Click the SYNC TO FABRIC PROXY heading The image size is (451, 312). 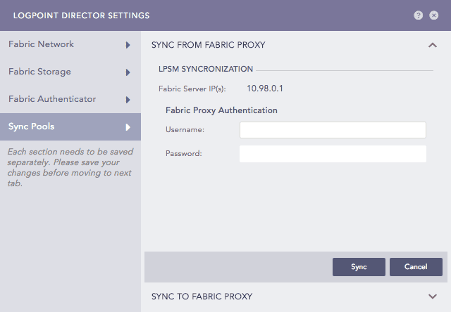(x=202, y=297)
